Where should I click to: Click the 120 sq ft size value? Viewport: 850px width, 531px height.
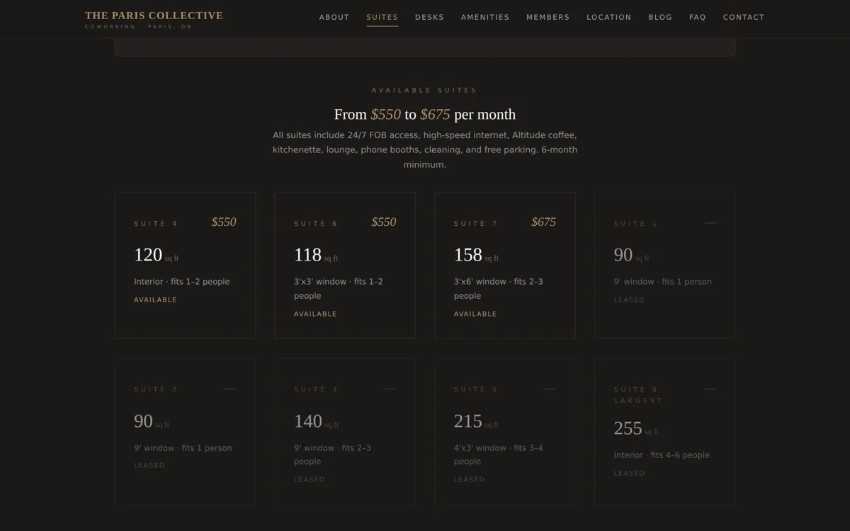[x=156, y=255]
